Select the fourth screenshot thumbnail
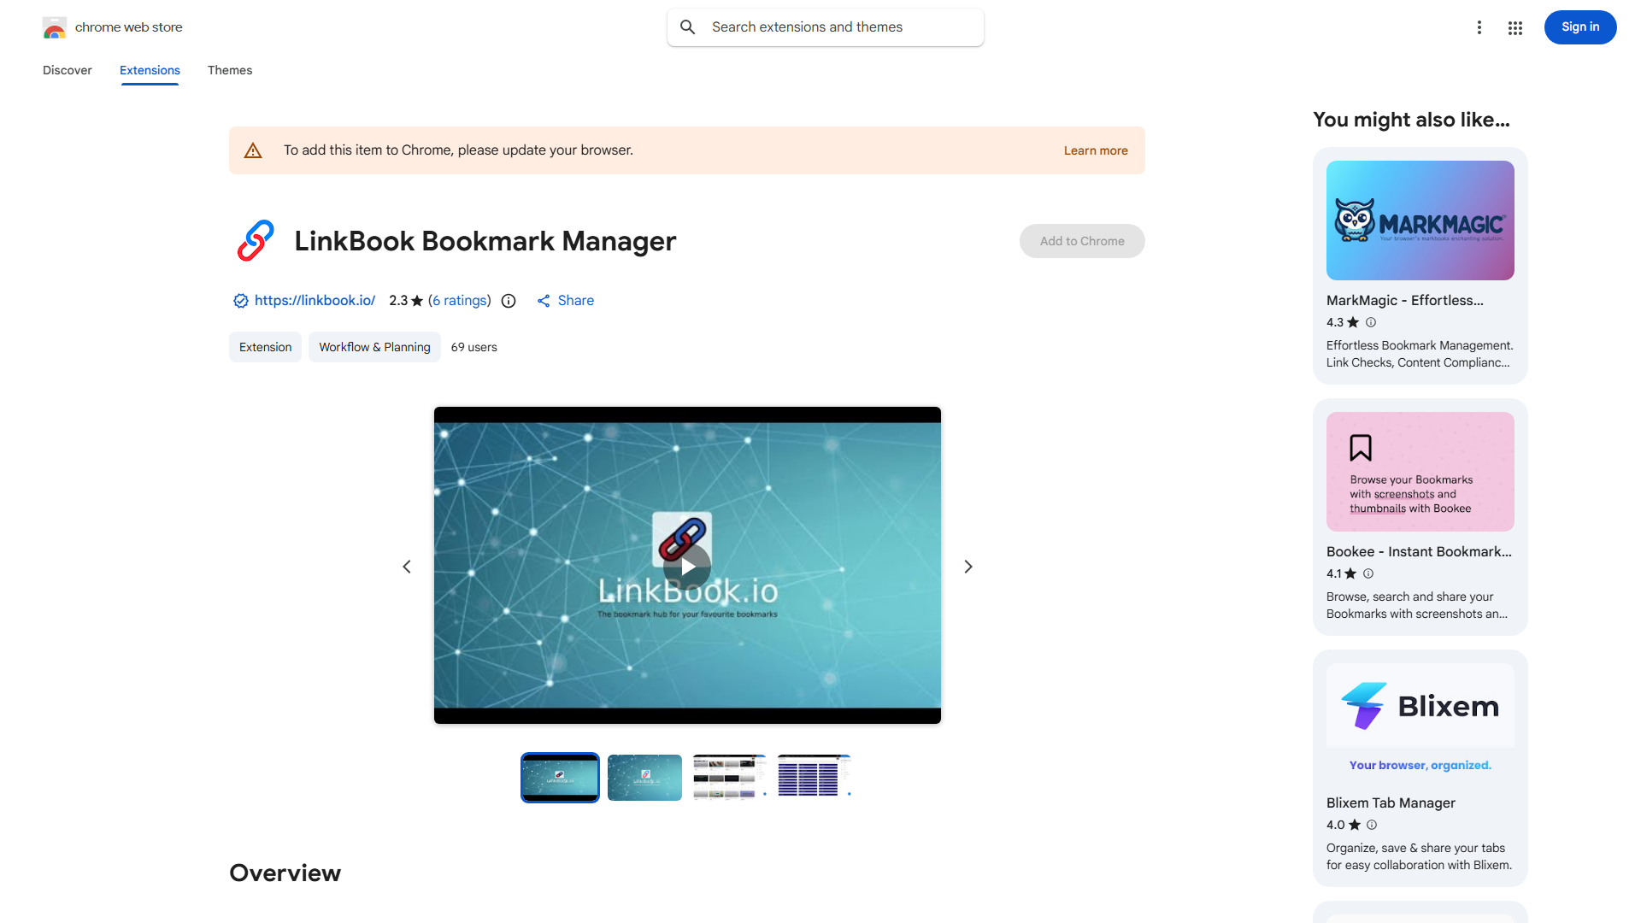 point(813,777)
